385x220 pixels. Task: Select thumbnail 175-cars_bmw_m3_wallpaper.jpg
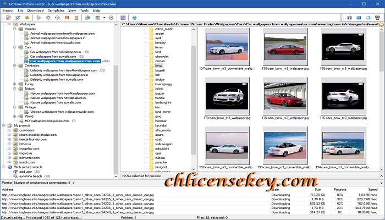click(x=285, y=96)
